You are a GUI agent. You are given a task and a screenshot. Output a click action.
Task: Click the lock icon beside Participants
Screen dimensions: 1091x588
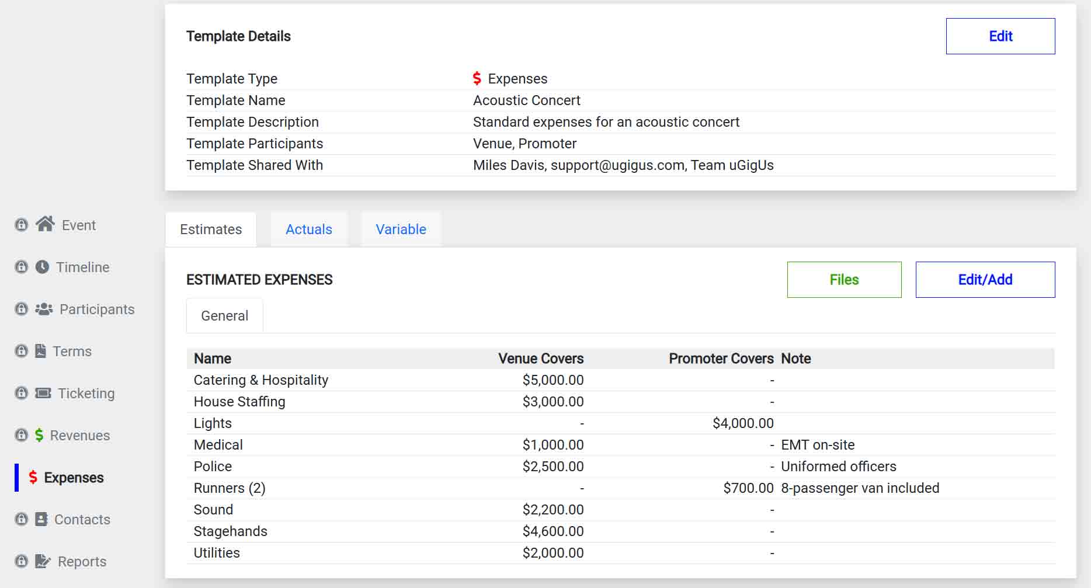[x=22, y=309]
